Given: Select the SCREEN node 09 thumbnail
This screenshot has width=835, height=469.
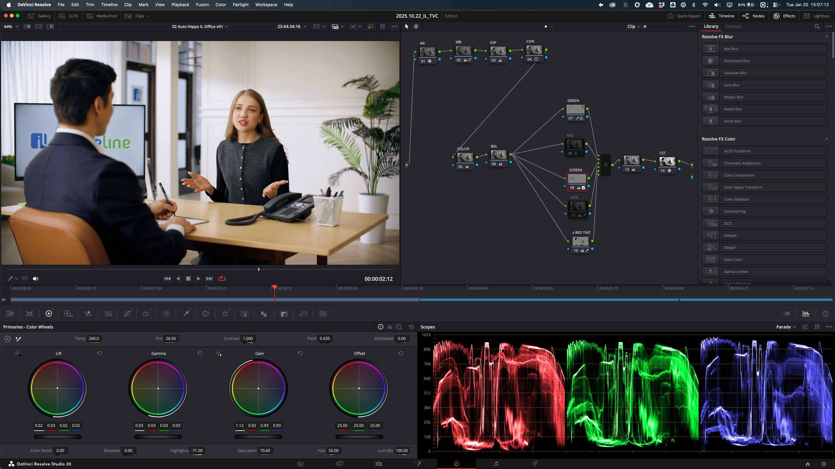Looking at the screenshot, I should point(577,178).
